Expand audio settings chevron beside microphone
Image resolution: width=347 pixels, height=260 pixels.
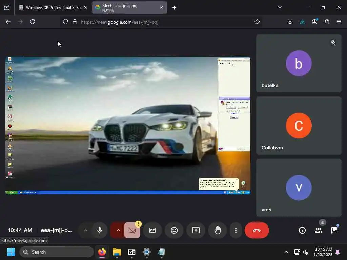click(x=86, y=230)
